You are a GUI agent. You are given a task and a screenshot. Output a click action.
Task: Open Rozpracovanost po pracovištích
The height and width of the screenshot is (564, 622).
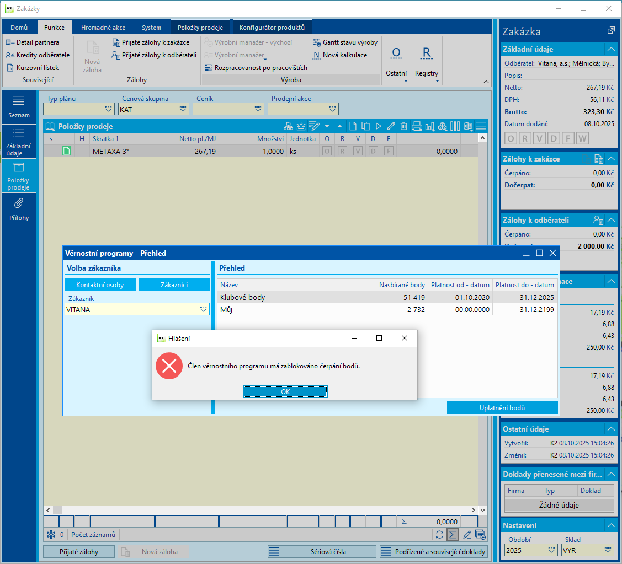(256, 68)
